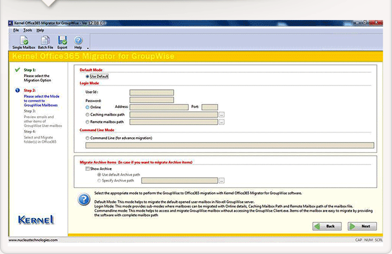Click the CAP status bar indicator

[x=358, y=240]
